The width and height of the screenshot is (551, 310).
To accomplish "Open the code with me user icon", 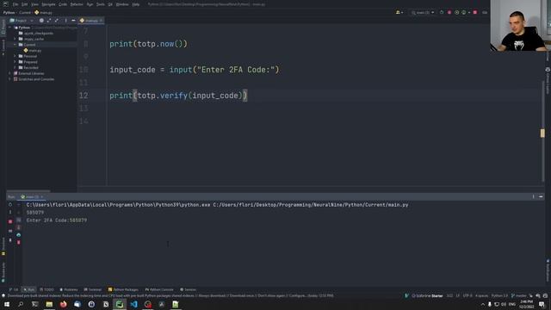I will pos(399,12).
